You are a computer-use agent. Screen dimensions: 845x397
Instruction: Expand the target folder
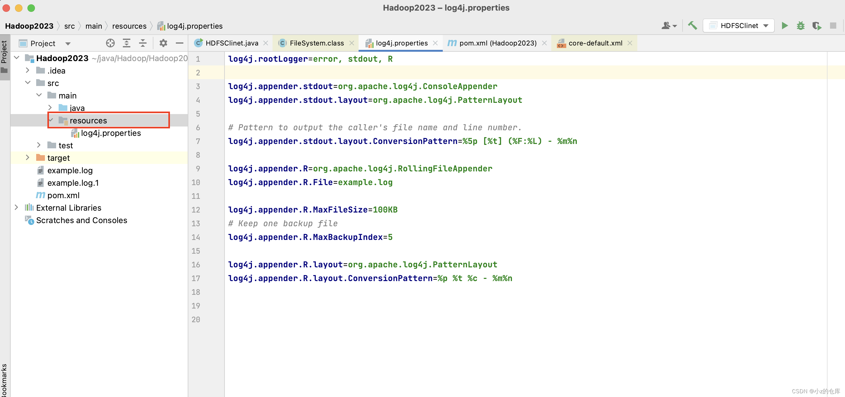[27, 158]
